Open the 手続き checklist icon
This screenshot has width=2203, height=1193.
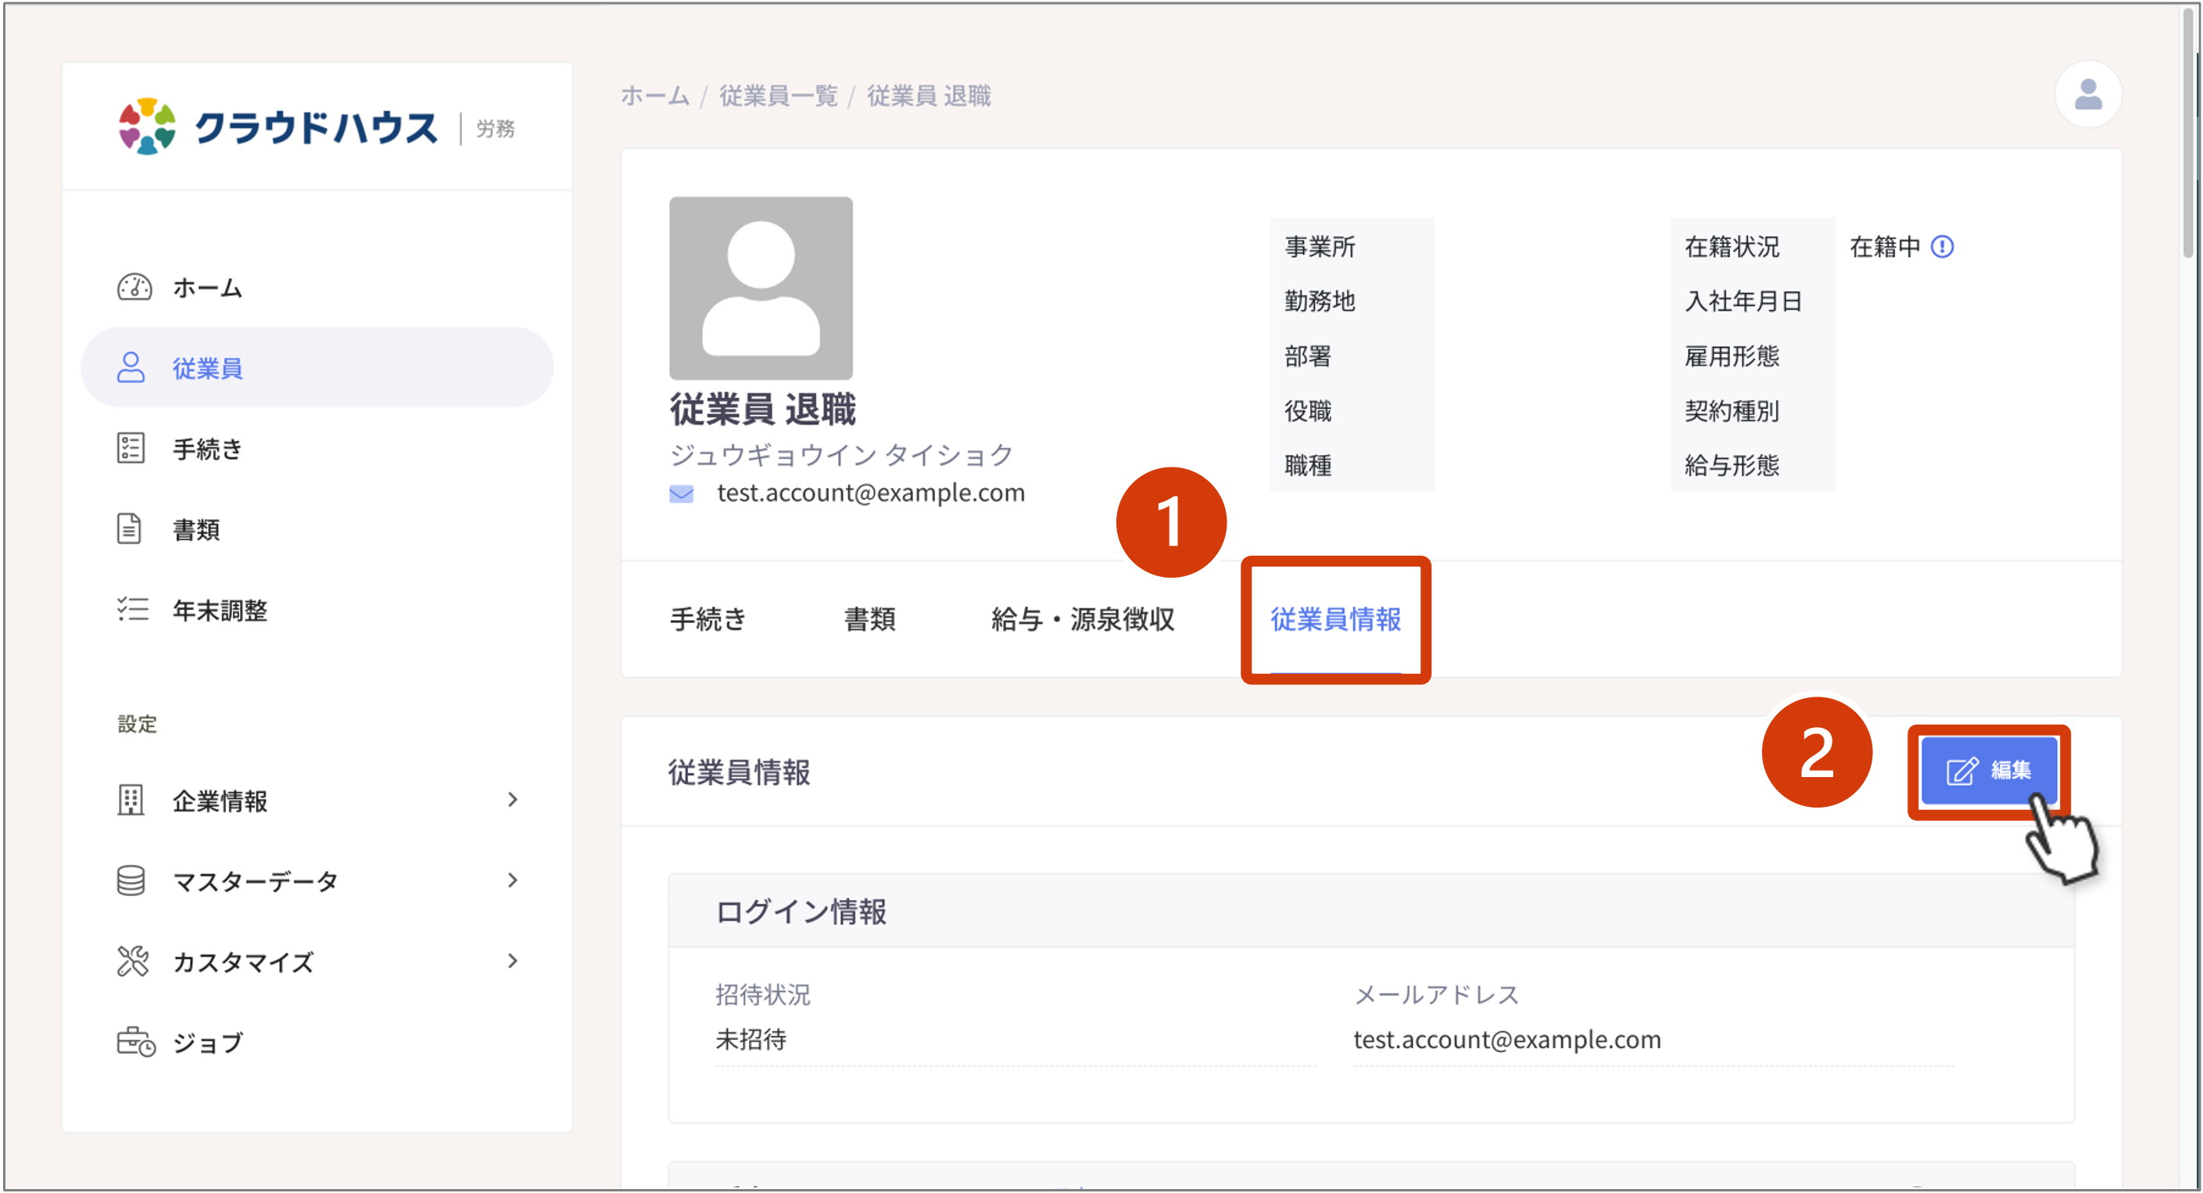coord(131,447)
